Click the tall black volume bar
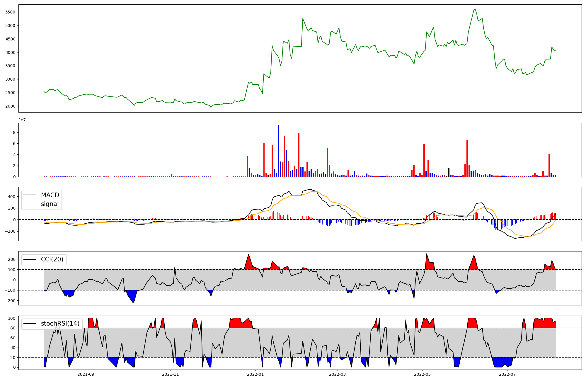The height and width of the screenshot is (381, 586). click(449, 172)
